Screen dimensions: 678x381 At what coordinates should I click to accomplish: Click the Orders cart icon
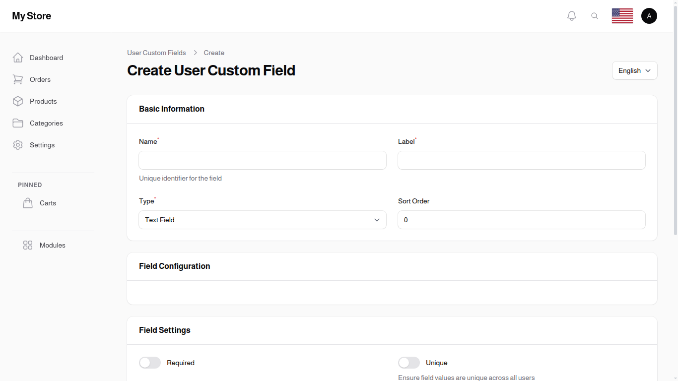18,79
